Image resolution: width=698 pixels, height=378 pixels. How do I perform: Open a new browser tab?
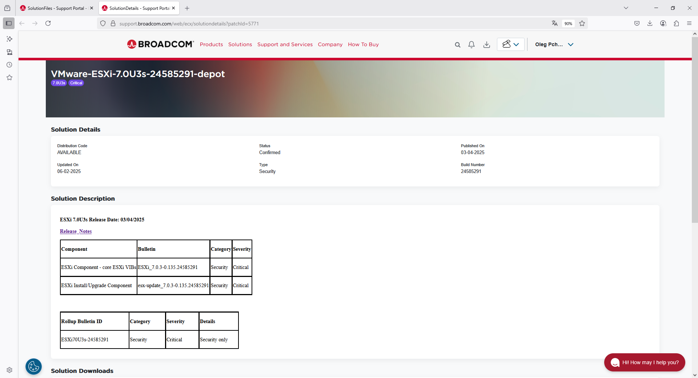point(187,8)
